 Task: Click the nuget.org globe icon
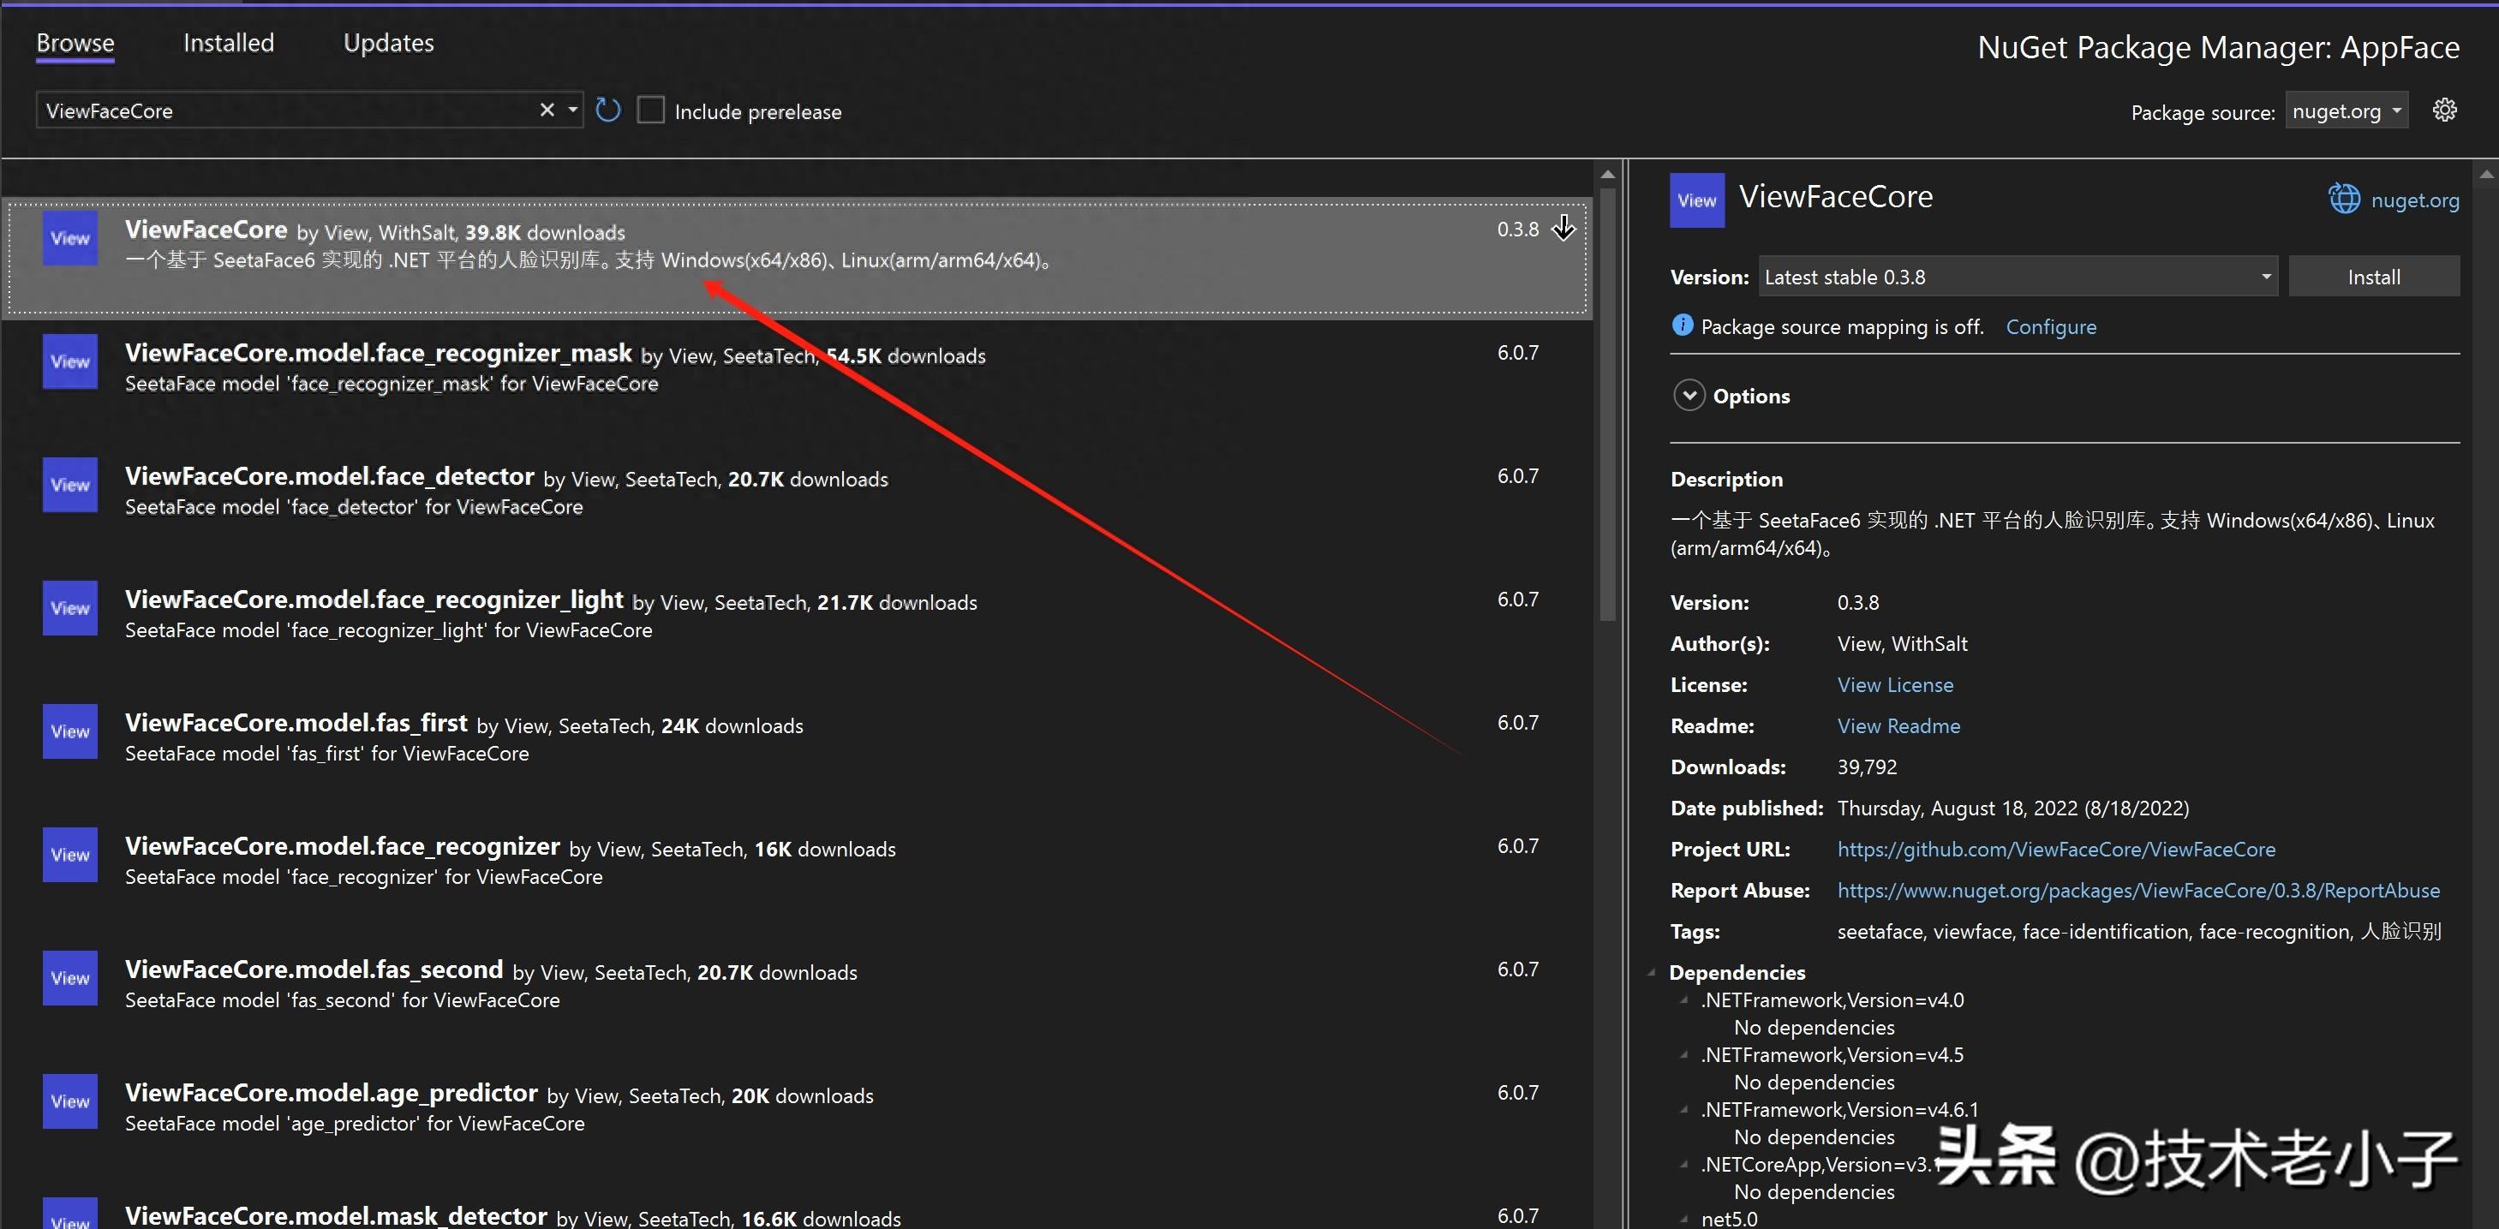(x=2345, y=199)
